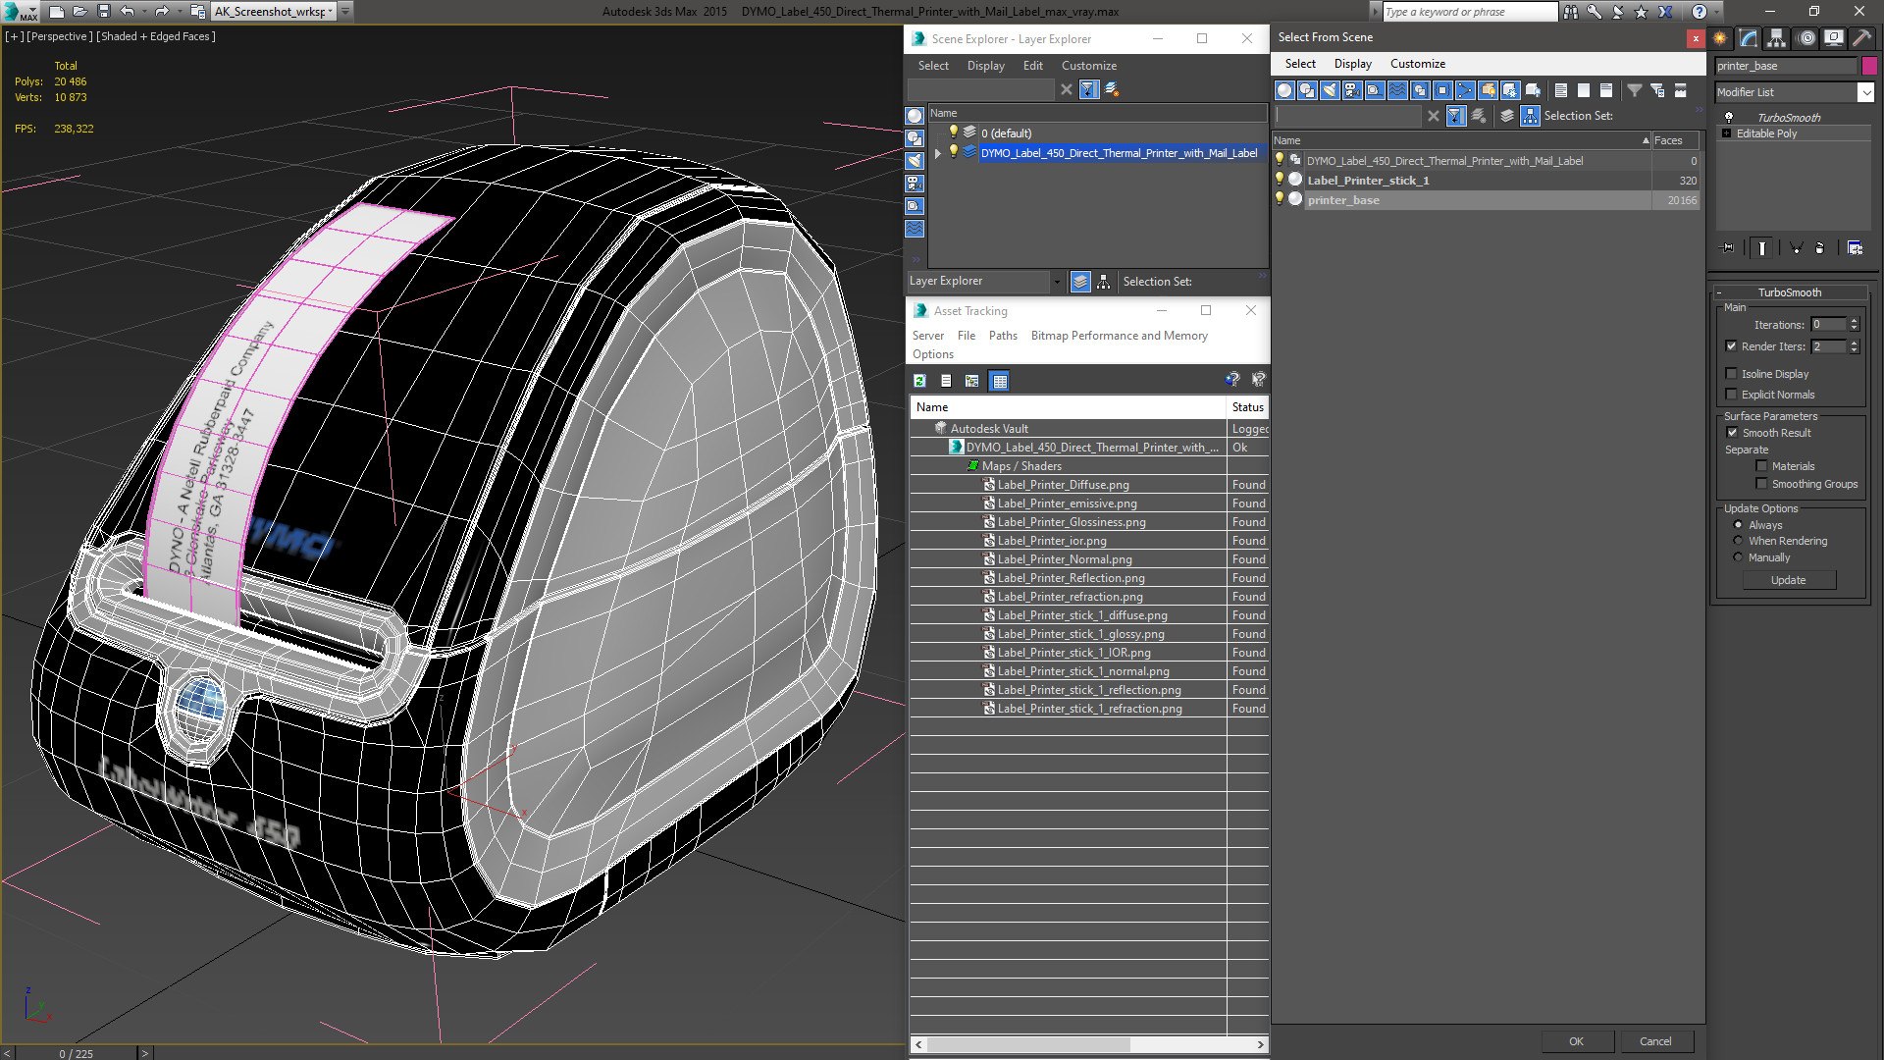Screen dimensions: 1884x1060
Task: Enable the Render Iters checkbox
Action: click(x=1731, y=346)
